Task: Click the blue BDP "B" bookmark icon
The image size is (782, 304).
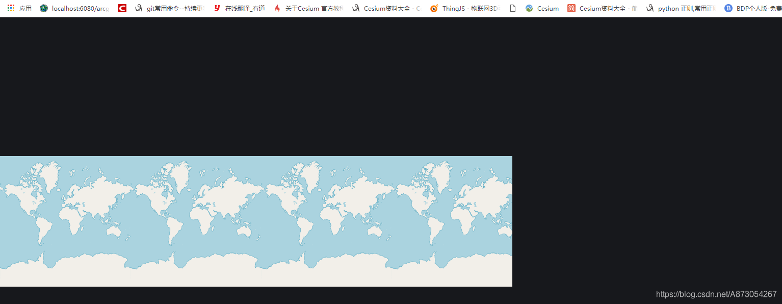Action: tap(728, 8)
